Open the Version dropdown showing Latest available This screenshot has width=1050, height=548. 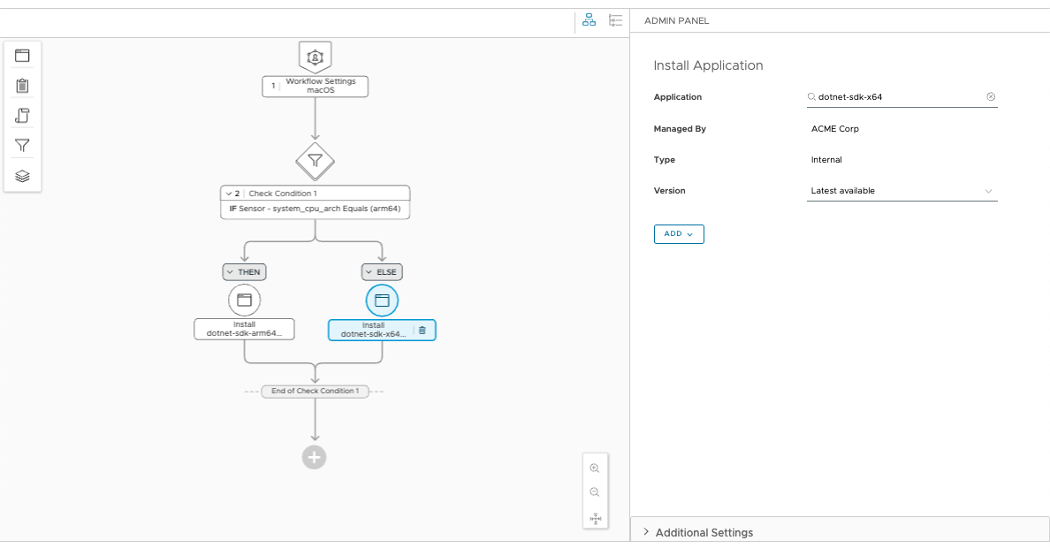pyautogui.click(x=902, y=191)
